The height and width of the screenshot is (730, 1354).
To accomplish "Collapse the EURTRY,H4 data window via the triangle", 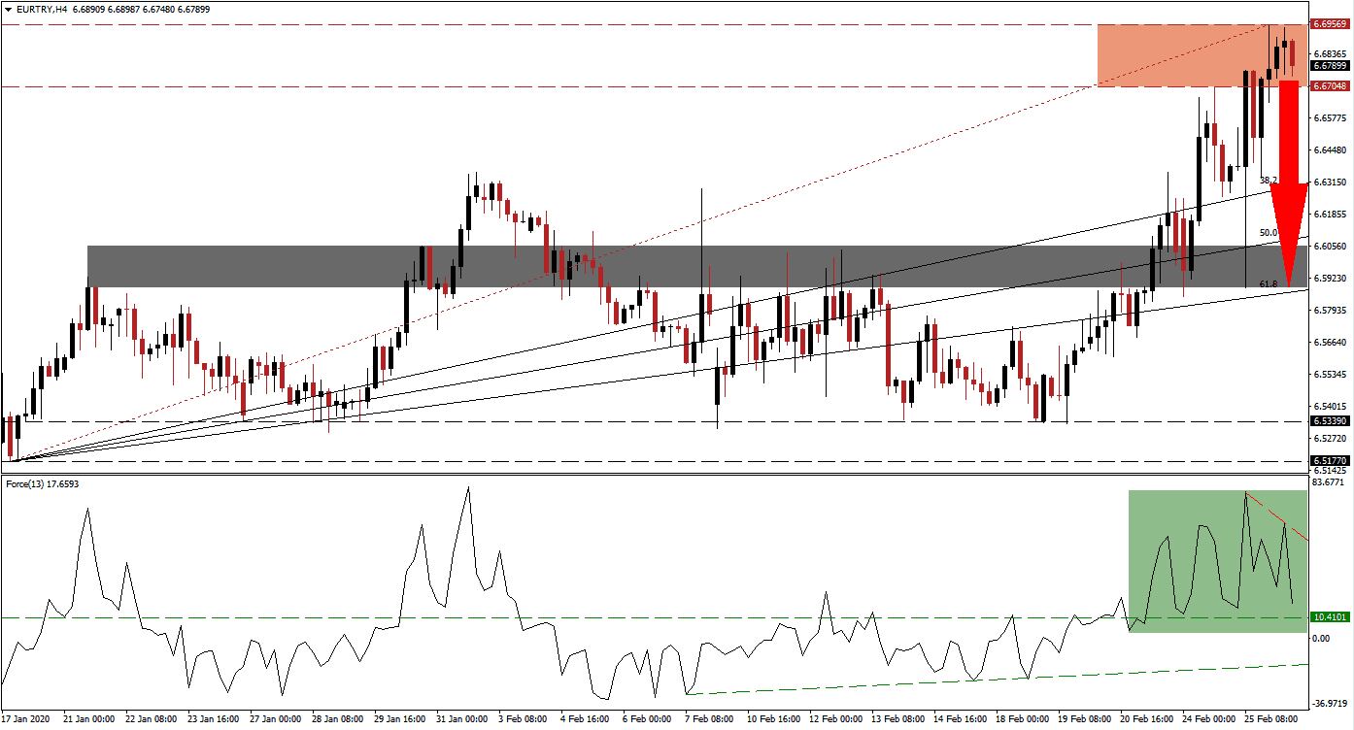I will point(10,9).
